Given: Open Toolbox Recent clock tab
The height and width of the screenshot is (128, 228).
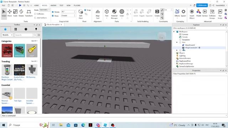Looking at the screenshot, I should [x=26, y=29].
